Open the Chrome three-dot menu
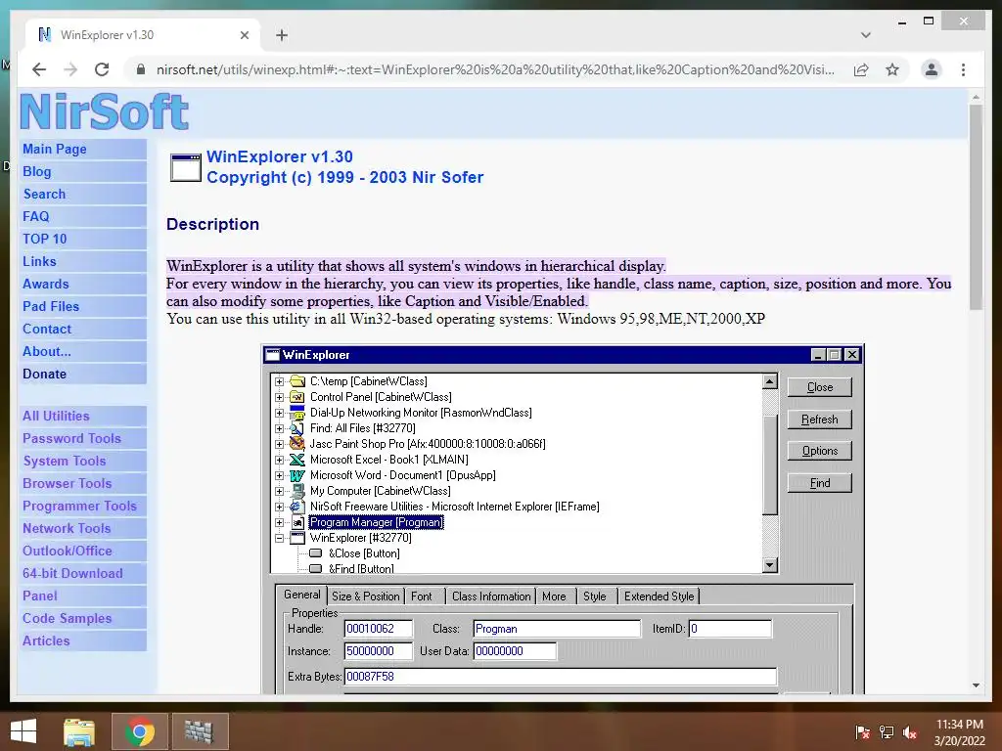Screen dimensions: 1002x751 pos(963,69)
